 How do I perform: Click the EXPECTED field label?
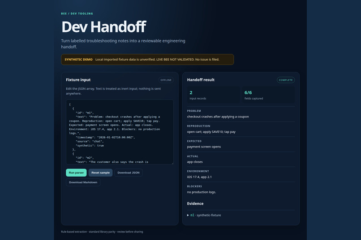[x=194, y=141]
